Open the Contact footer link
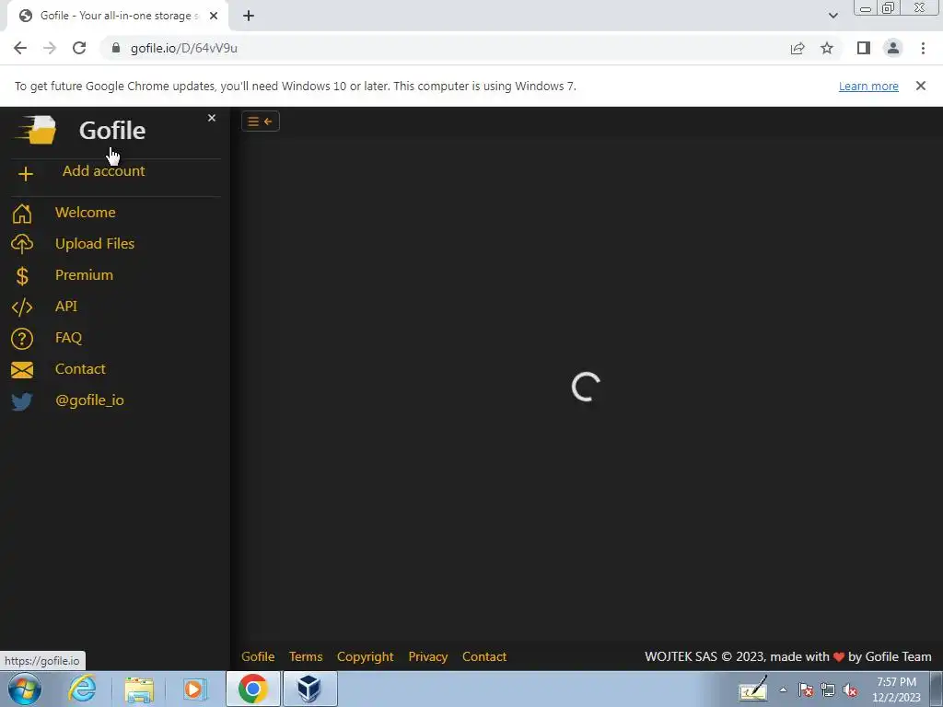This screenshot has height=707, width=943. click(x=484, y=656)
